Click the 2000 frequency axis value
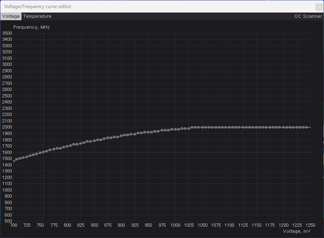324x238 pixels. coord(7,127)
